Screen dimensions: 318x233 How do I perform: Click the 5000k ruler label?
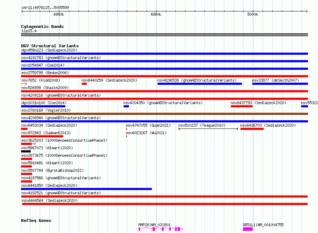click(x=253, y=14)
